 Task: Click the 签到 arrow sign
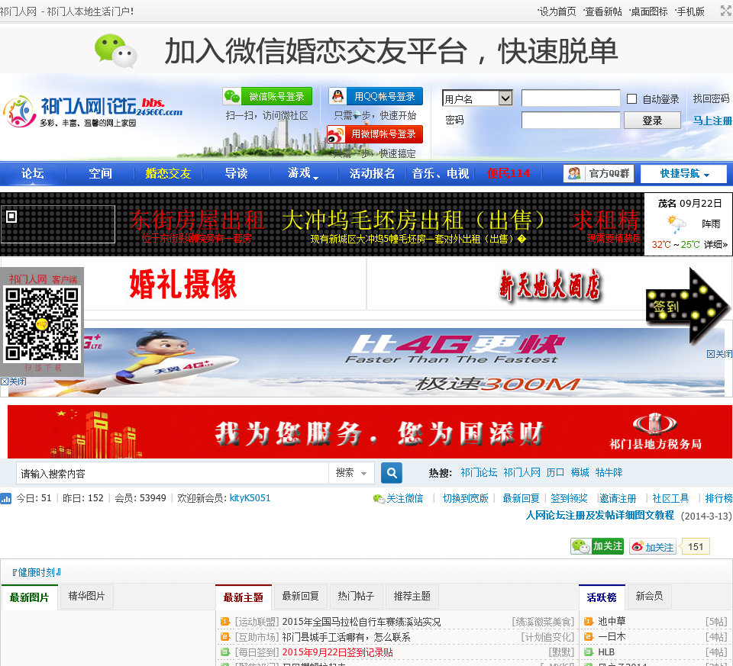point(687,306)
